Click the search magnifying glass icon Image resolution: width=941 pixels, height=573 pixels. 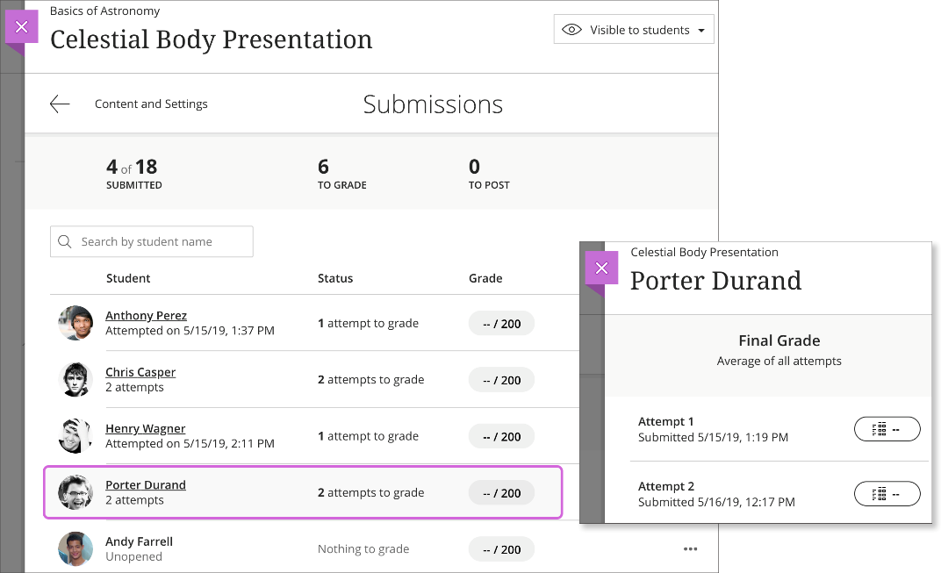(x=65, y=241)
